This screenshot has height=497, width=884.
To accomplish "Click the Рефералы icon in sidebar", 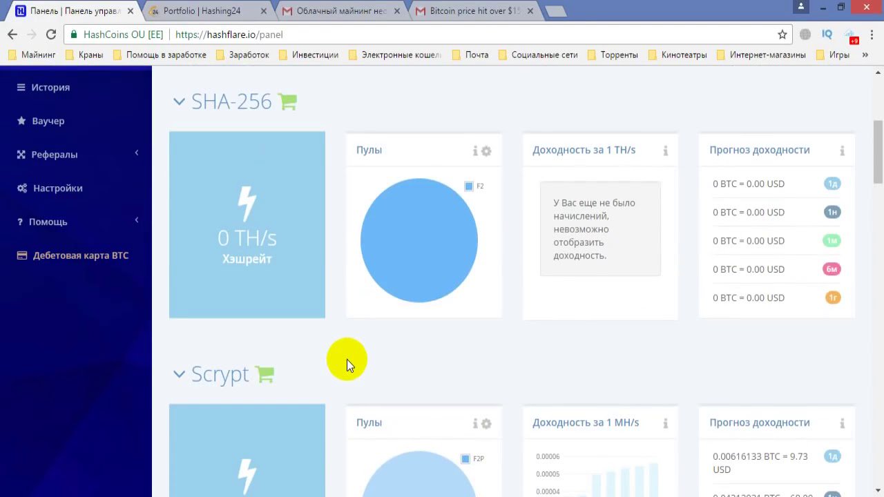I will [x=21, y=155].
